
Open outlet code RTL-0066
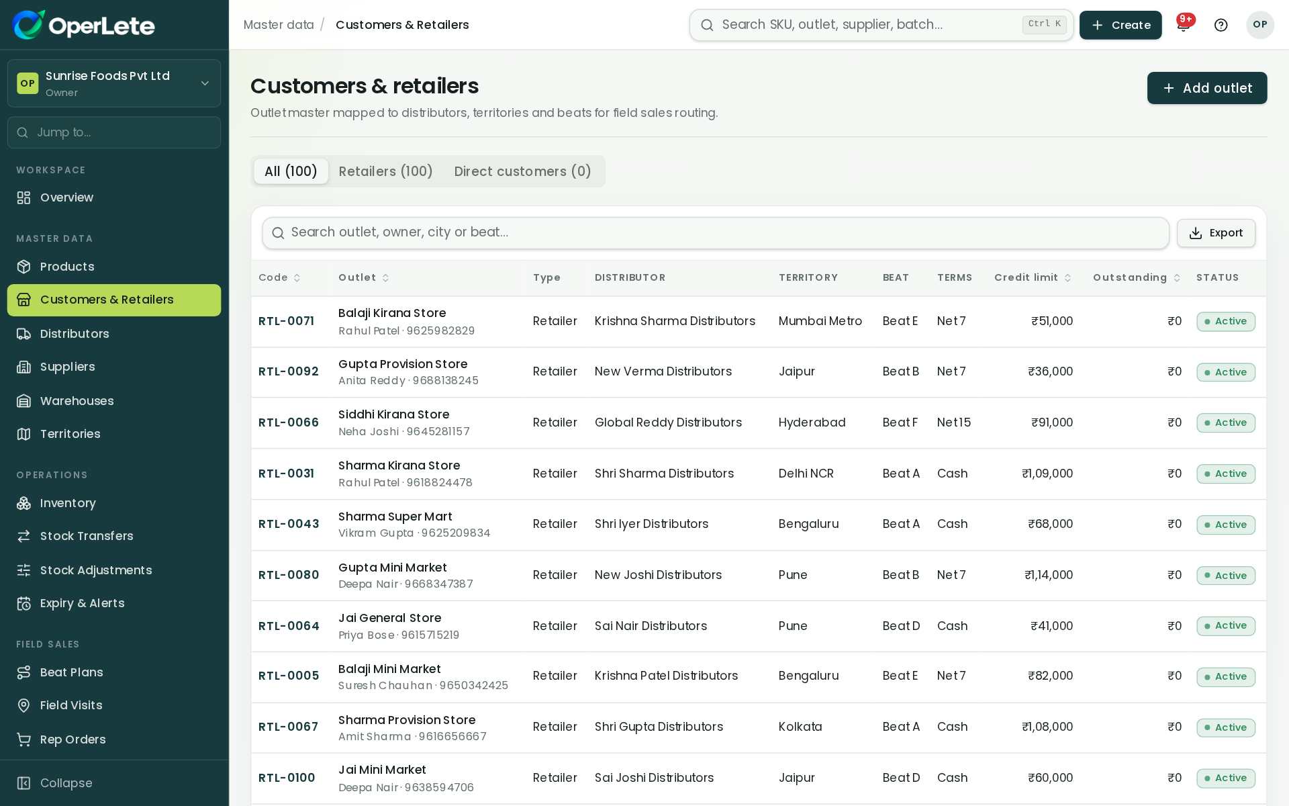tap(289, 422)
